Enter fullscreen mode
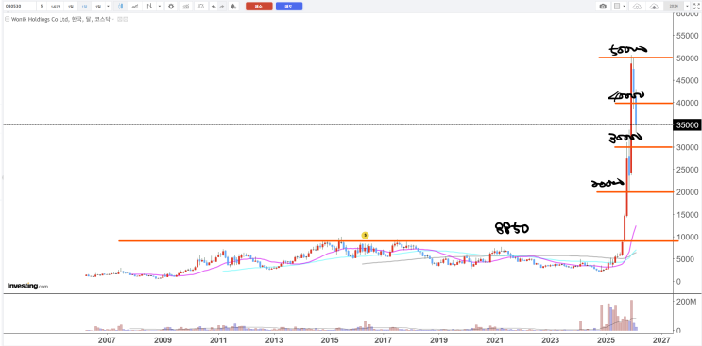Screen dimensions: 702x346 [x=696, y=7]
